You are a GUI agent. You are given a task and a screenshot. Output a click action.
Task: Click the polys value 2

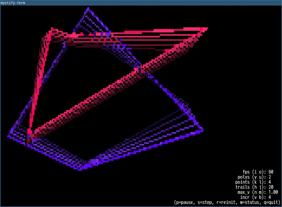tap(270, 177)
